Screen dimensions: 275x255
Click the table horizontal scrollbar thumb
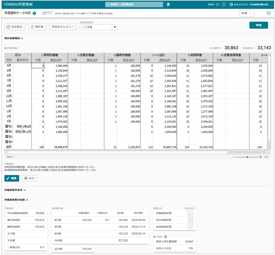click(x=118, y=152)
